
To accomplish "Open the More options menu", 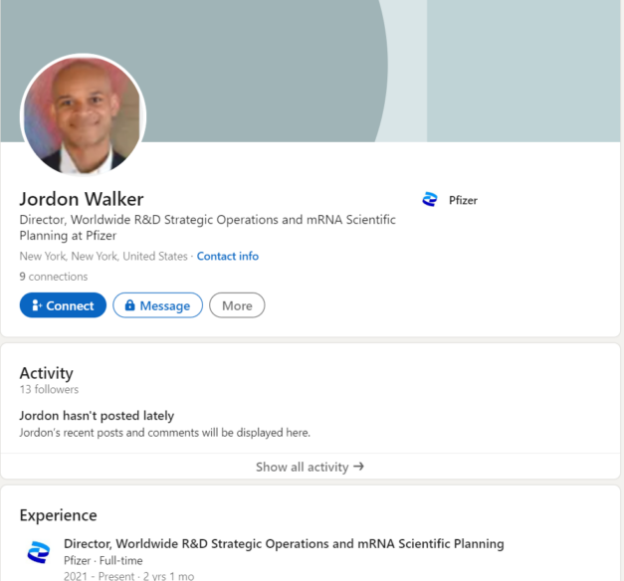I will pos(237,305).
